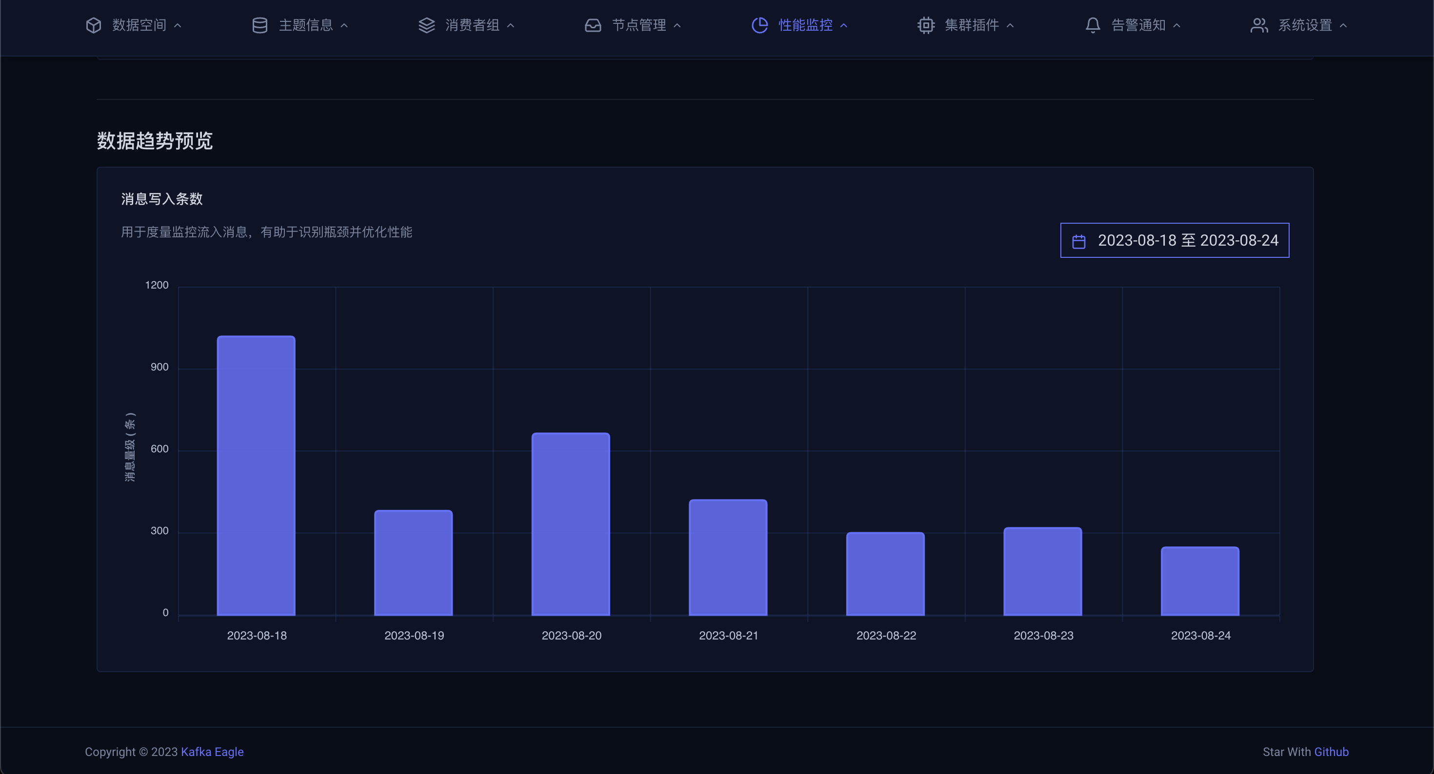The image size is (1434, 774).
Task: Open the Github link in footer
Action: (x=1331, y=752)
